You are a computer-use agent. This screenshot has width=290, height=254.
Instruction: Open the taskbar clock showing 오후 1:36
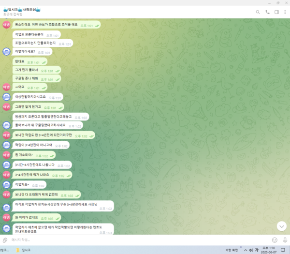[x=269, y=250]
